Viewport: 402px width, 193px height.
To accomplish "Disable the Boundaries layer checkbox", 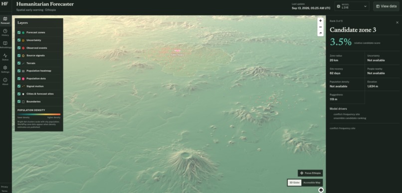I will click(19, 101).
